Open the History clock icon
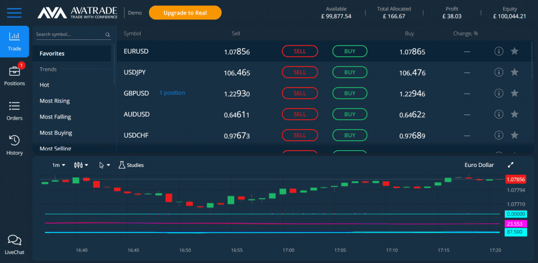The image size is (538, 263). [14, 141]
